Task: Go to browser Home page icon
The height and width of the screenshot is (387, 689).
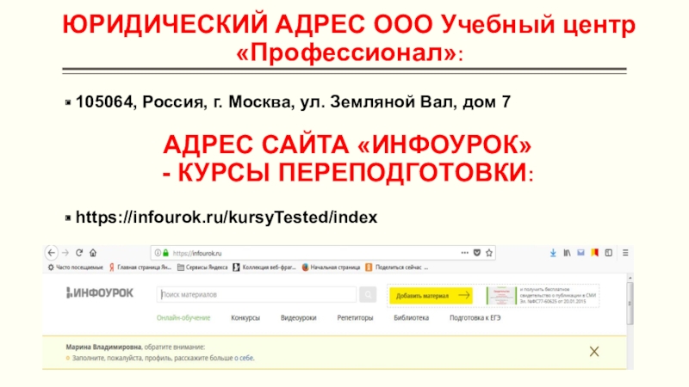Action: [x=93, y=253]
